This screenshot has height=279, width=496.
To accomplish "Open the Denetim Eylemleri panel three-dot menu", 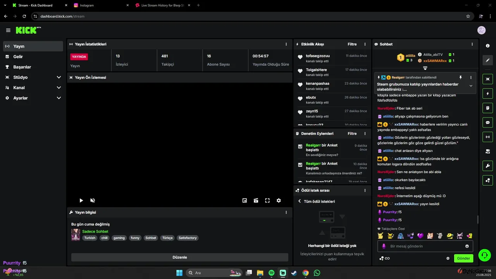I will (365, 134).
